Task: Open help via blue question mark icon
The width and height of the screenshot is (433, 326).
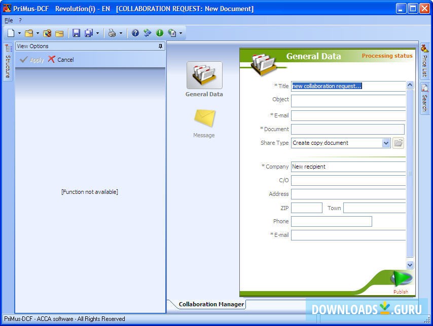Action: pos(135,33)
